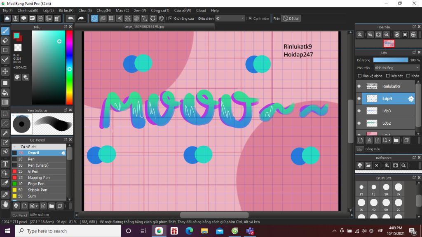The width and height of the screenshot is (422, 237).
Task: Select the Eyedropper tool
Action: point(5,195)
